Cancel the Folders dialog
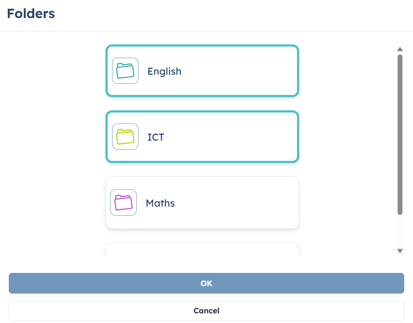Screen dimensions: 413x323 (206, 311)
